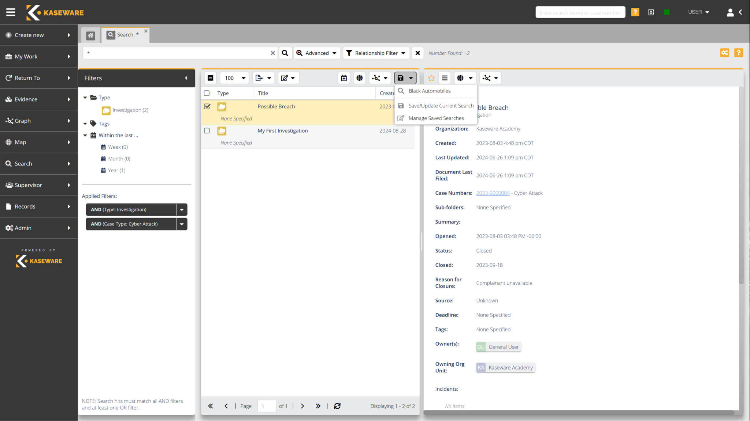This screenshot has width=750, height=421.
Task: Click the hamburger menu next to Kaseware logo
Action: [x=10, y=12]
